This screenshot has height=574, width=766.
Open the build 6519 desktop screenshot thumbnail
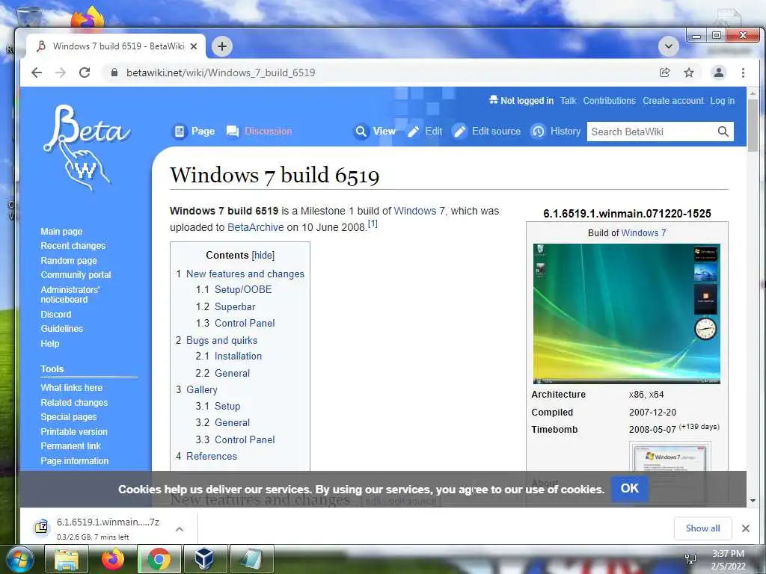pos(626,314)
